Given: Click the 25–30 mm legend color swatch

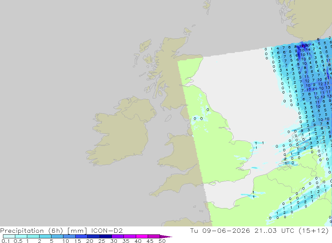Looking at the screenshot, I should [x=106, y=236].
